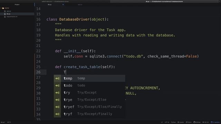The height and width of the screenshot is (124, 221).
Task: Open requirements.txt in the tree view
Action: (12, 17)
